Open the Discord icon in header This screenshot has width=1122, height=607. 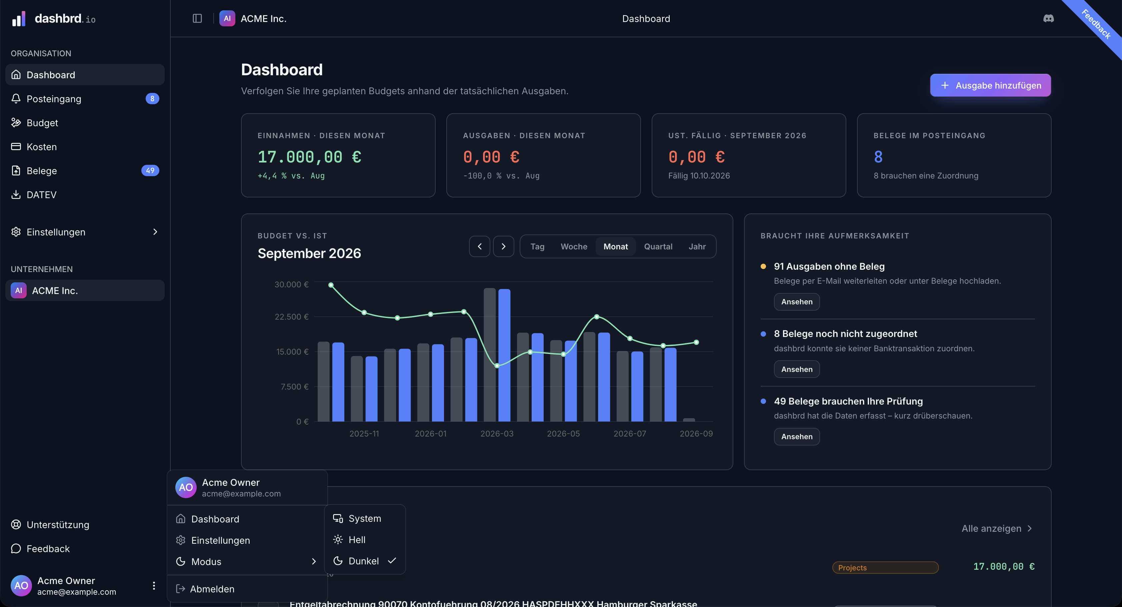pyautogui.click(x=1048, y=18)
